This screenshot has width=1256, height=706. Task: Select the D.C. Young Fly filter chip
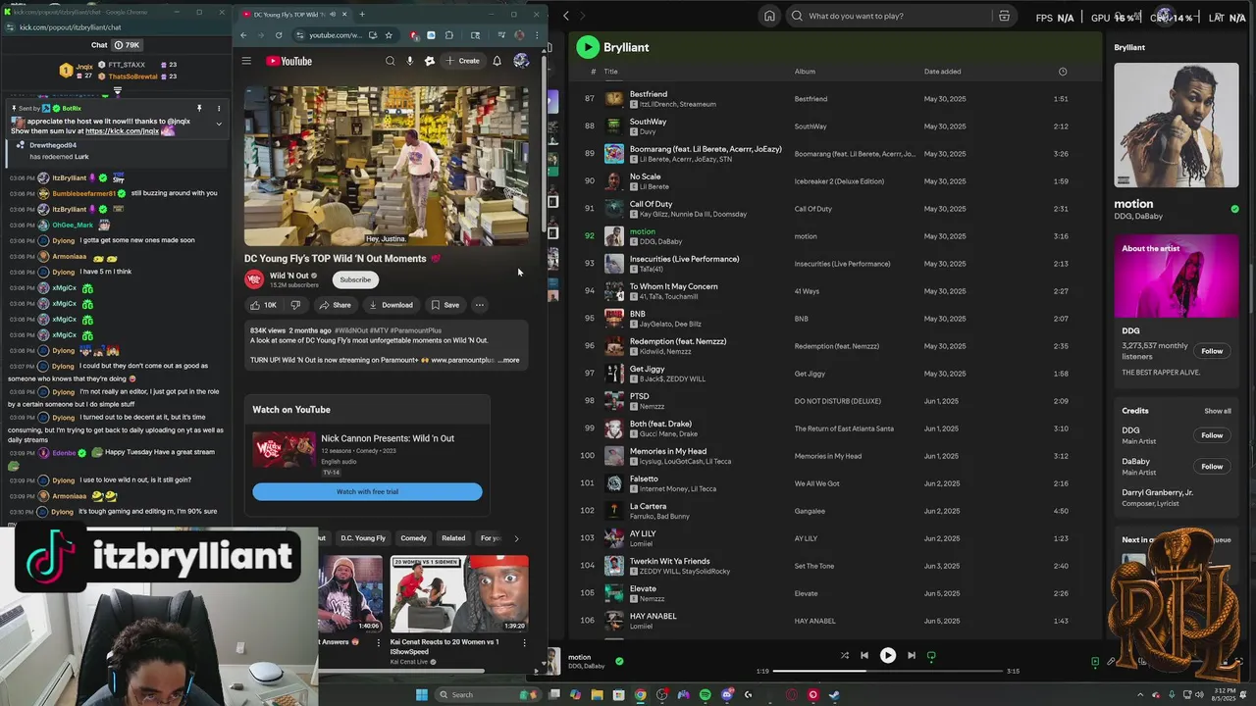[x=363, y=537]
